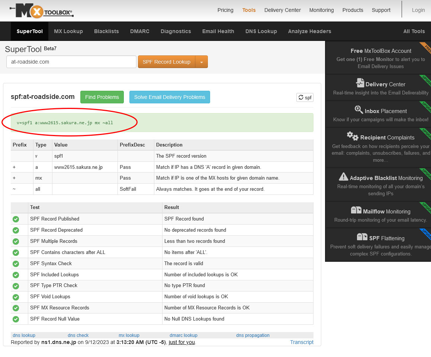The width and height of the screenshot is (431, 357).
Task: Go to the Email Health tab
Action: pyautogui.click(x=218, y=31)
